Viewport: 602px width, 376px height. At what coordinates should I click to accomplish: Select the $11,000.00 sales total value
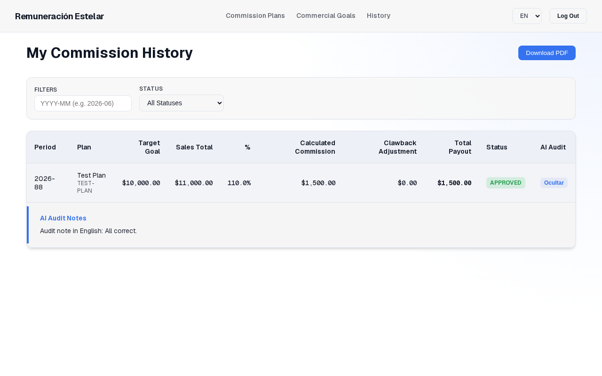194,183
